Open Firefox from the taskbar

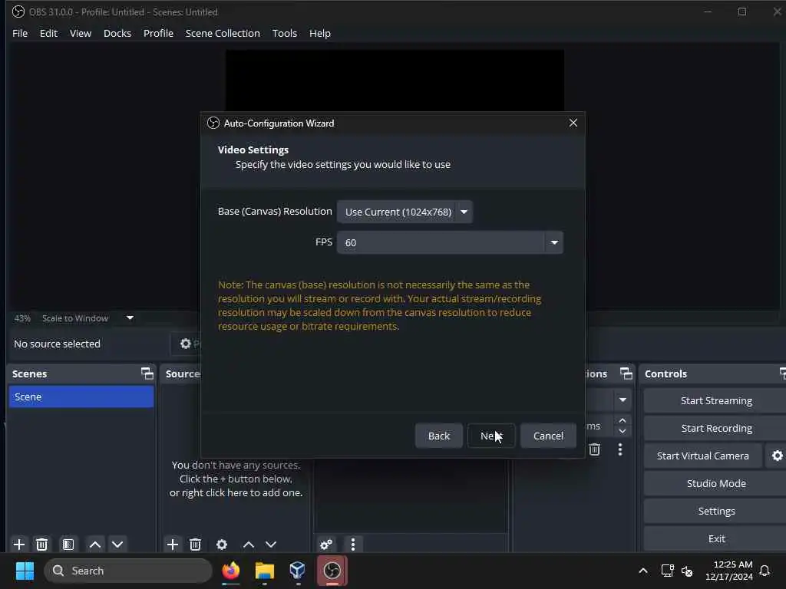(x=231, y=571)
